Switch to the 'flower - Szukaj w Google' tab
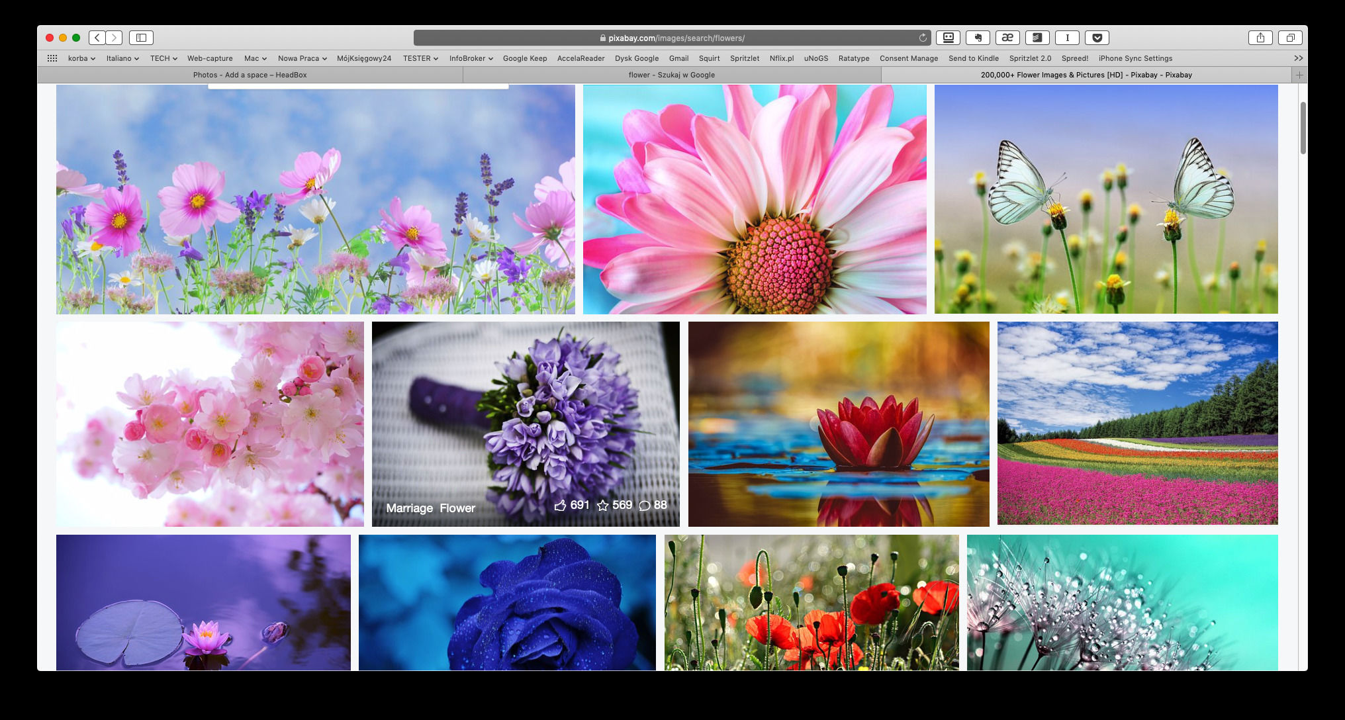This screenshot has height=720, width=1345. point(671,75)
